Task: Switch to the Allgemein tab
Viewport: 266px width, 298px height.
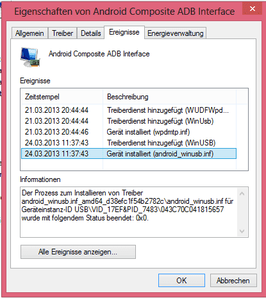Action: (29, 33)
